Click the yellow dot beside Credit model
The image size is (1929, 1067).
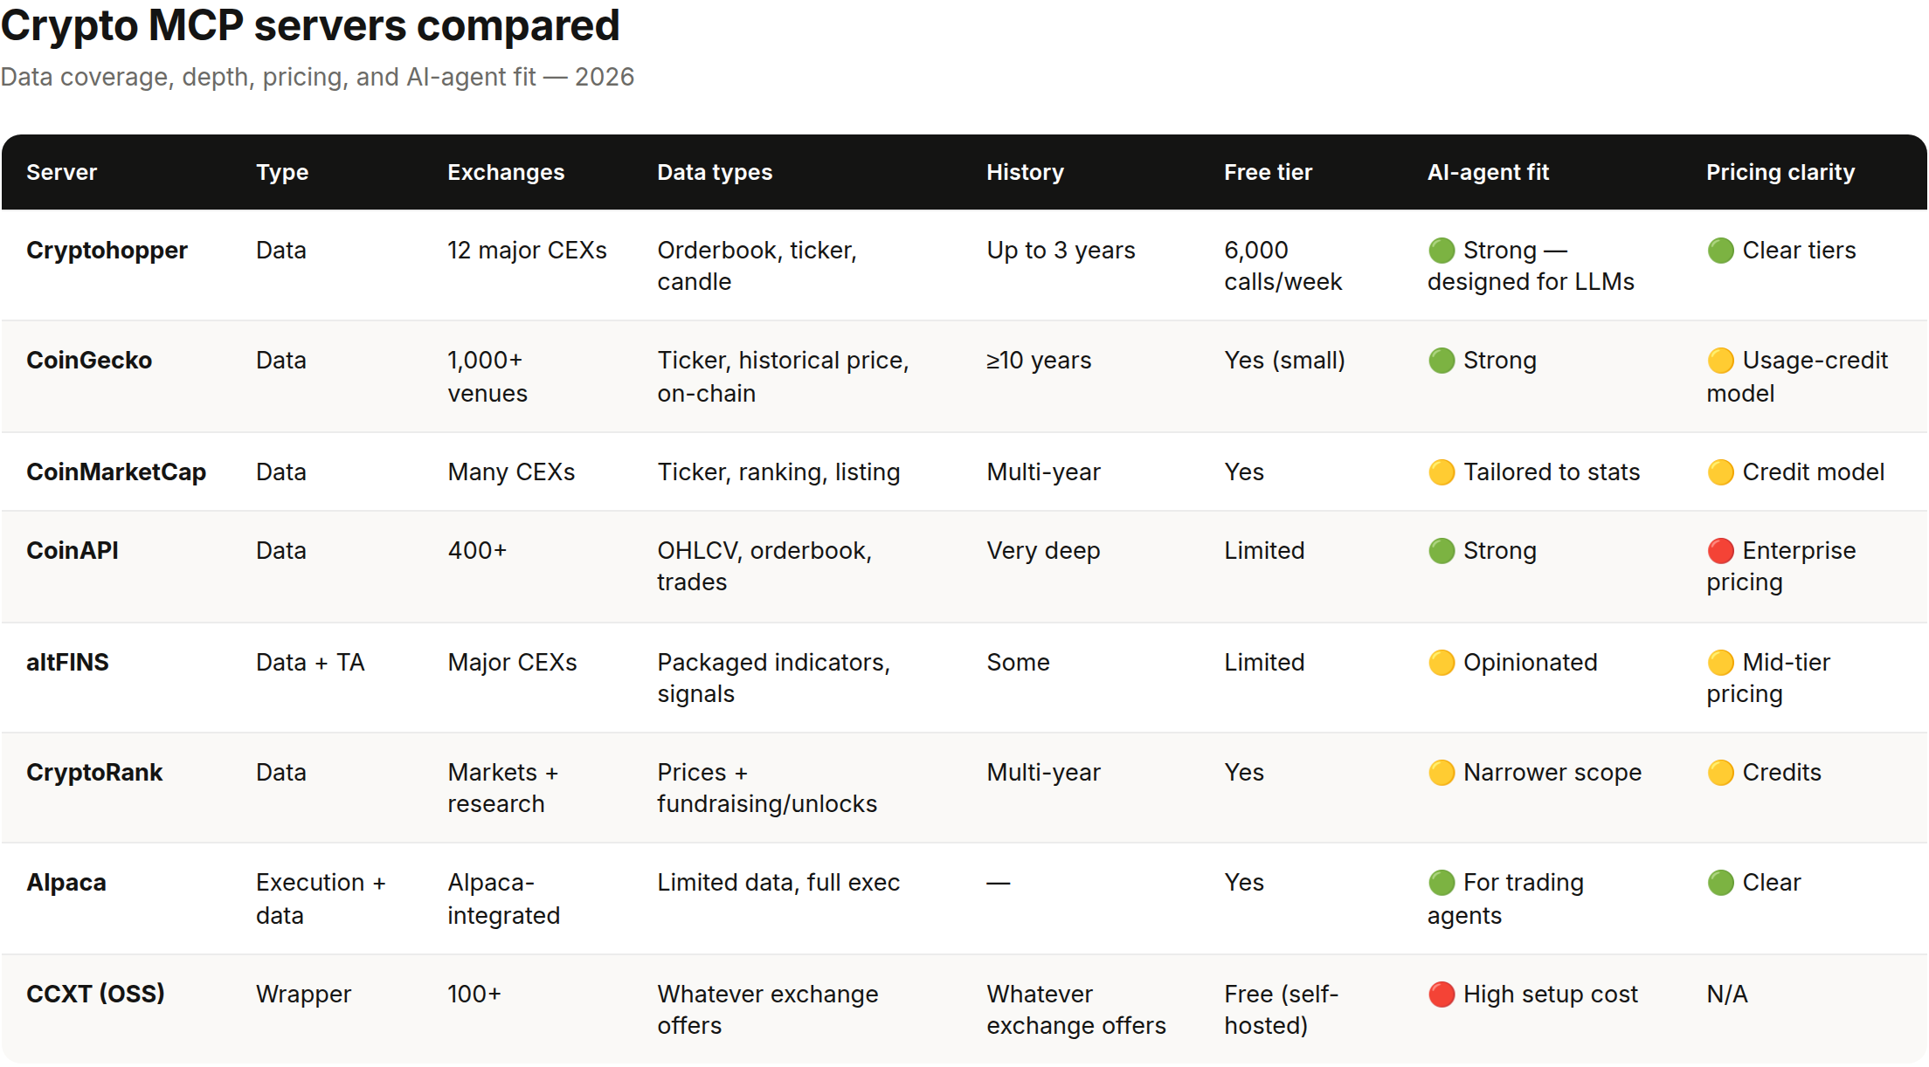click(1720, 472)
